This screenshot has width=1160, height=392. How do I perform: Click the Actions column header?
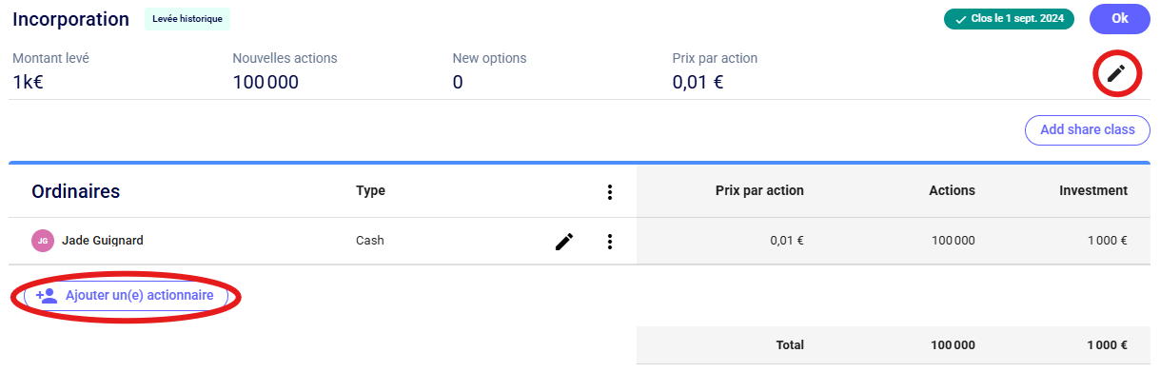[952, 190]
